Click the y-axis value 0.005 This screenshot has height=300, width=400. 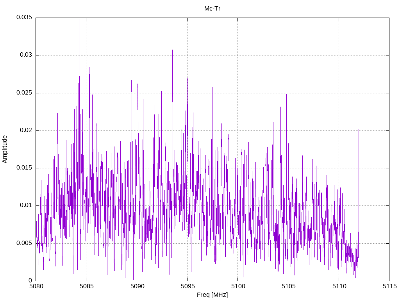pos(24,243)
